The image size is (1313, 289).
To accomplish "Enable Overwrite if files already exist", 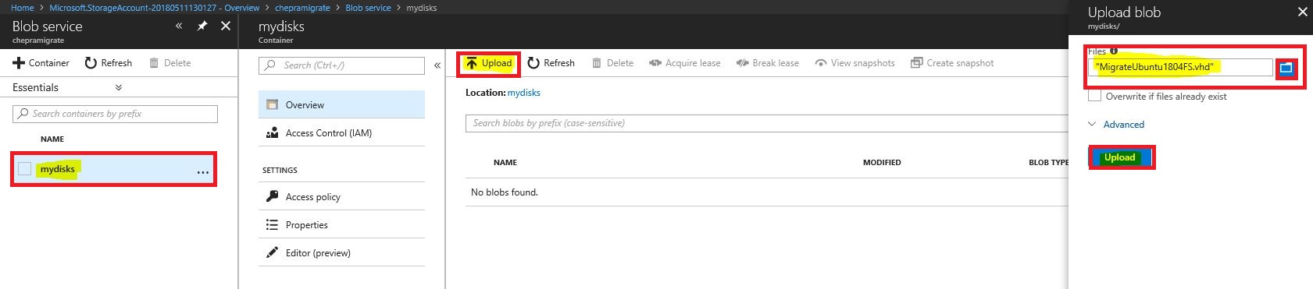I will click(x=1095, y=96).
